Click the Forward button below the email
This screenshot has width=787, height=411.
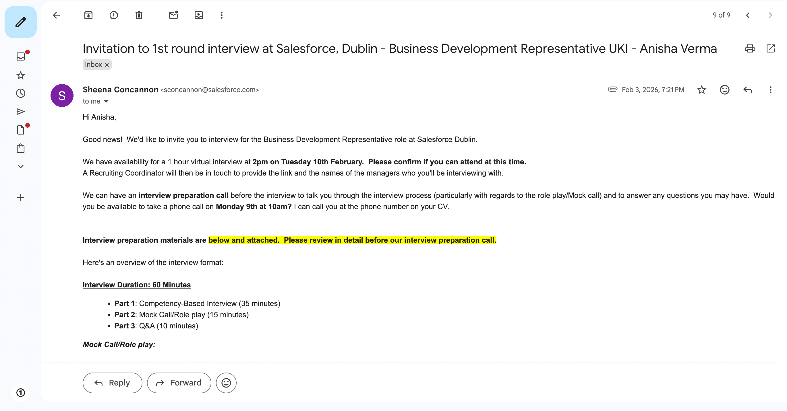tap(179, 383)
